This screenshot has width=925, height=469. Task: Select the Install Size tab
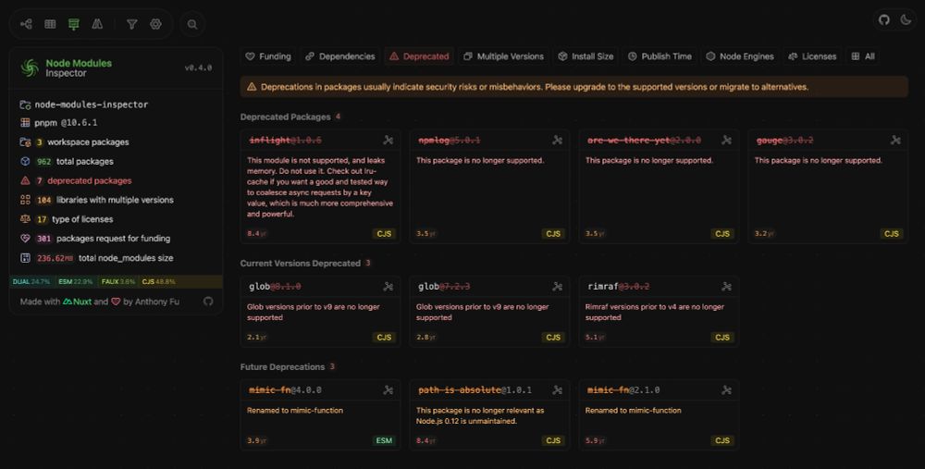(x=586, y=56)
